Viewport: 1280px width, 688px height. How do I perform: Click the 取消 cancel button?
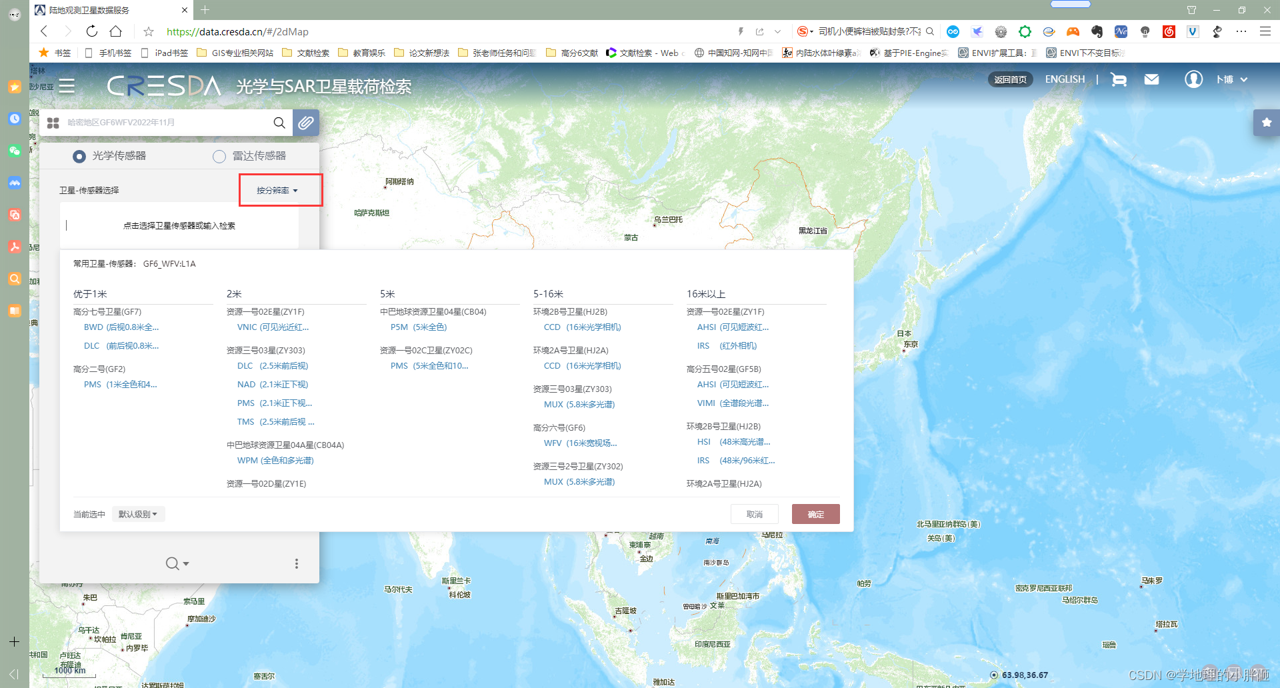coord(754,514)
